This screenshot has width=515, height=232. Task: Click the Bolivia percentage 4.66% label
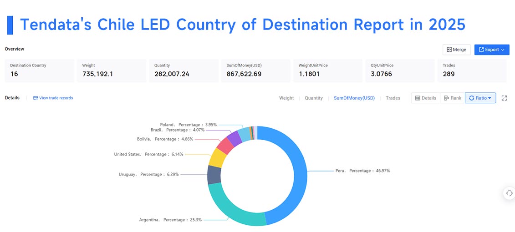pos(165,139)
